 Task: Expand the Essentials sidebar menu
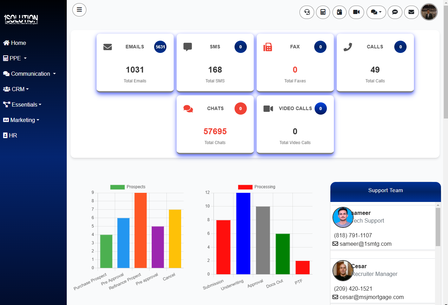(x=22, y=104)
